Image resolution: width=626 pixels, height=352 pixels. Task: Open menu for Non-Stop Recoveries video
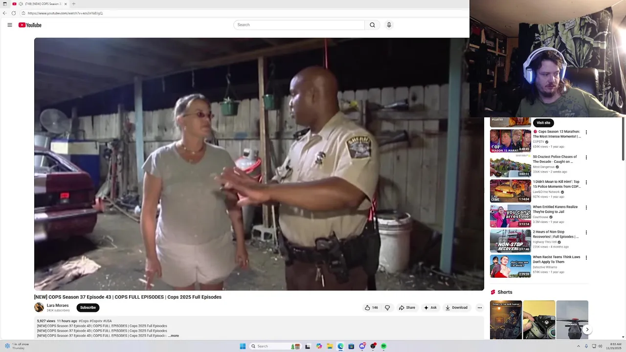point(586,233)
